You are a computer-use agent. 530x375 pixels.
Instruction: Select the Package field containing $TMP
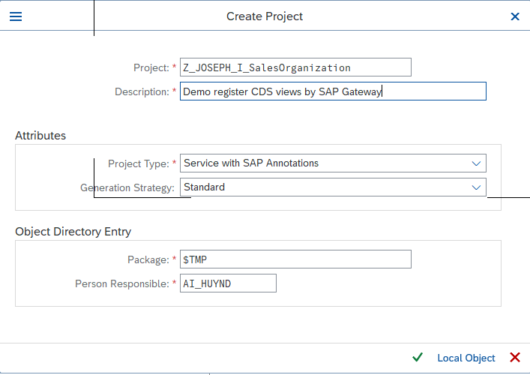click(x=295, y=259)
